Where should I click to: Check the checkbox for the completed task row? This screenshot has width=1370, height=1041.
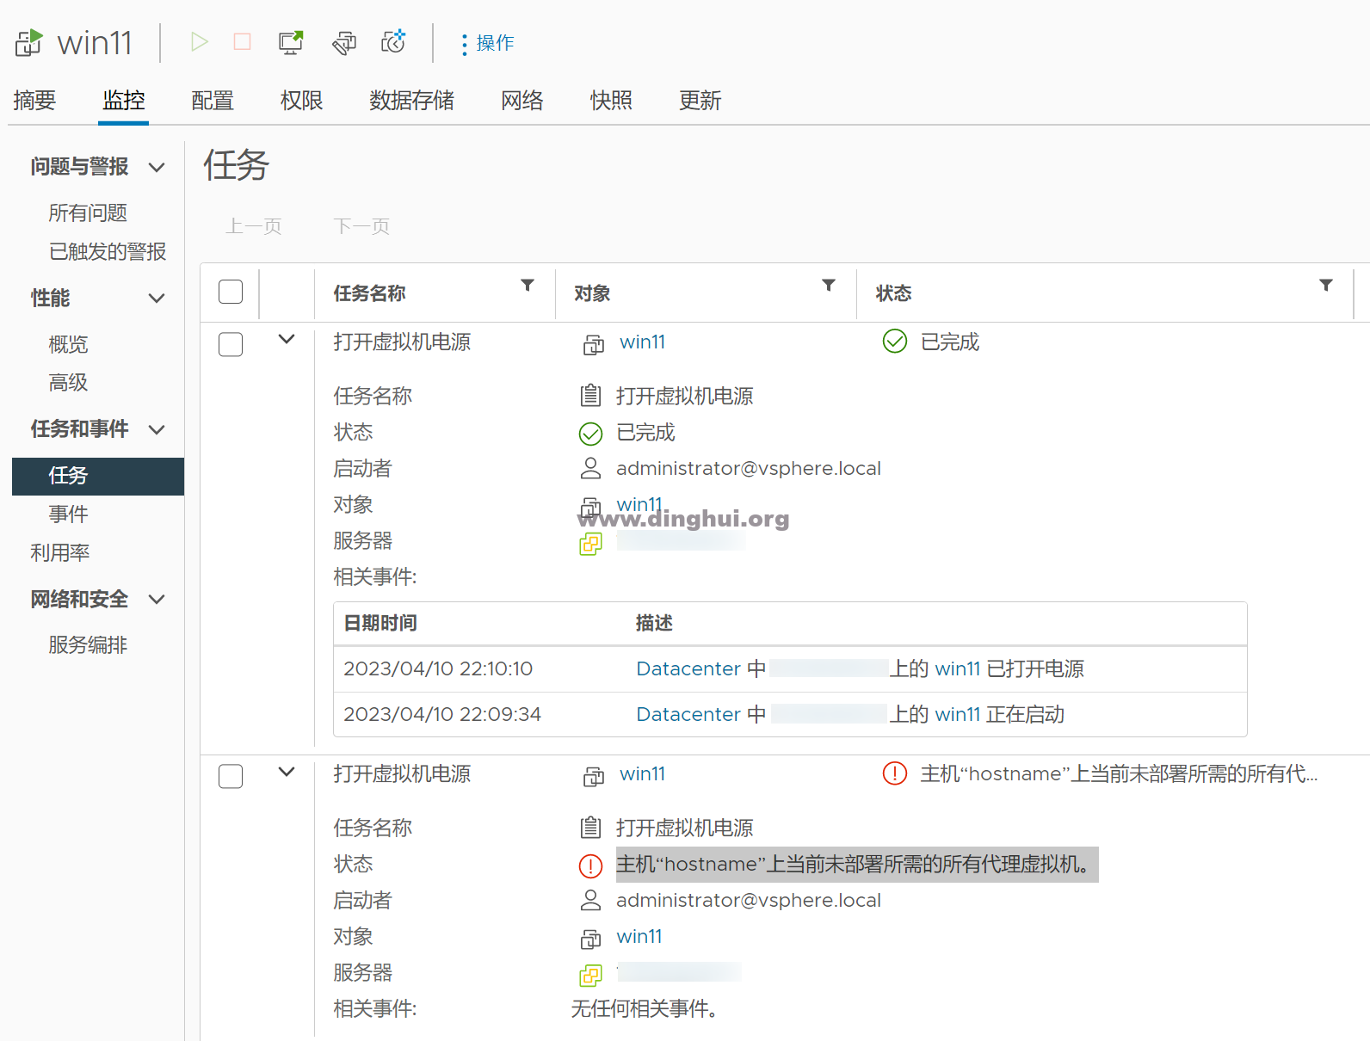(x=231, y=344)
